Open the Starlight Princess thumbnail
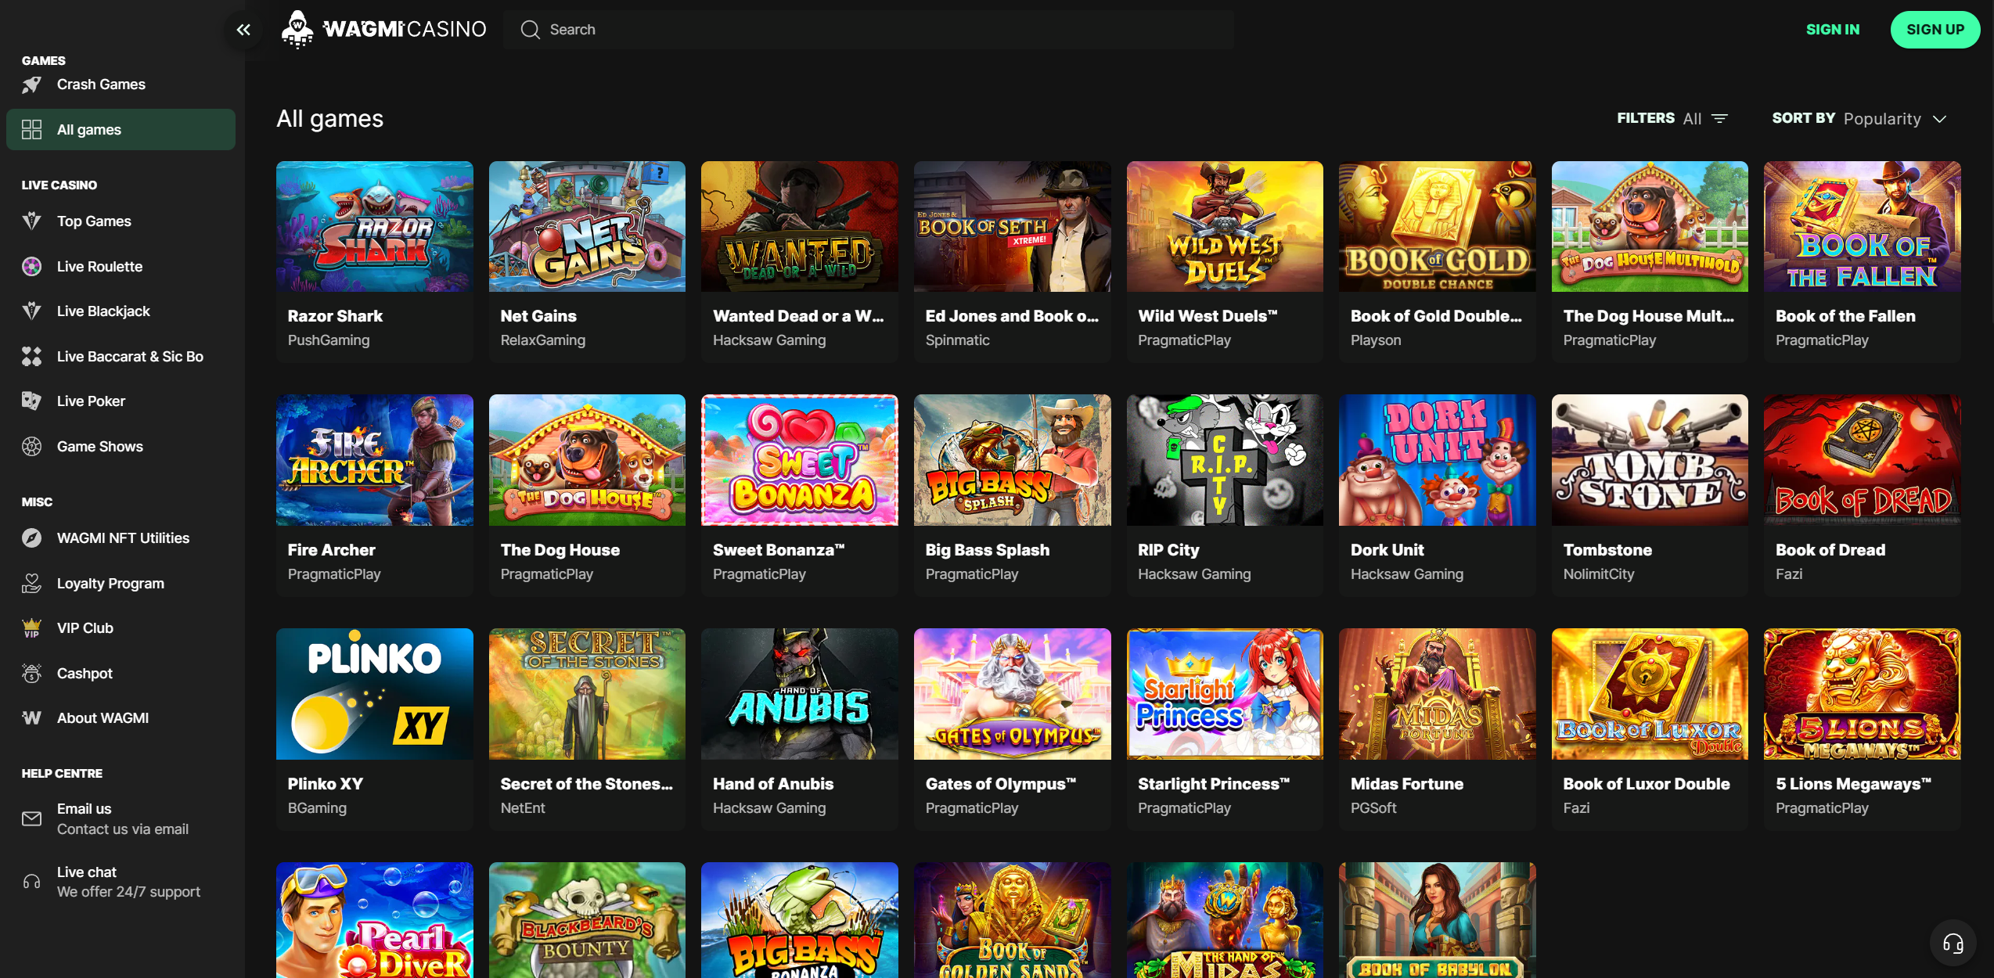1994x978 pixels. click(1225, 694)
